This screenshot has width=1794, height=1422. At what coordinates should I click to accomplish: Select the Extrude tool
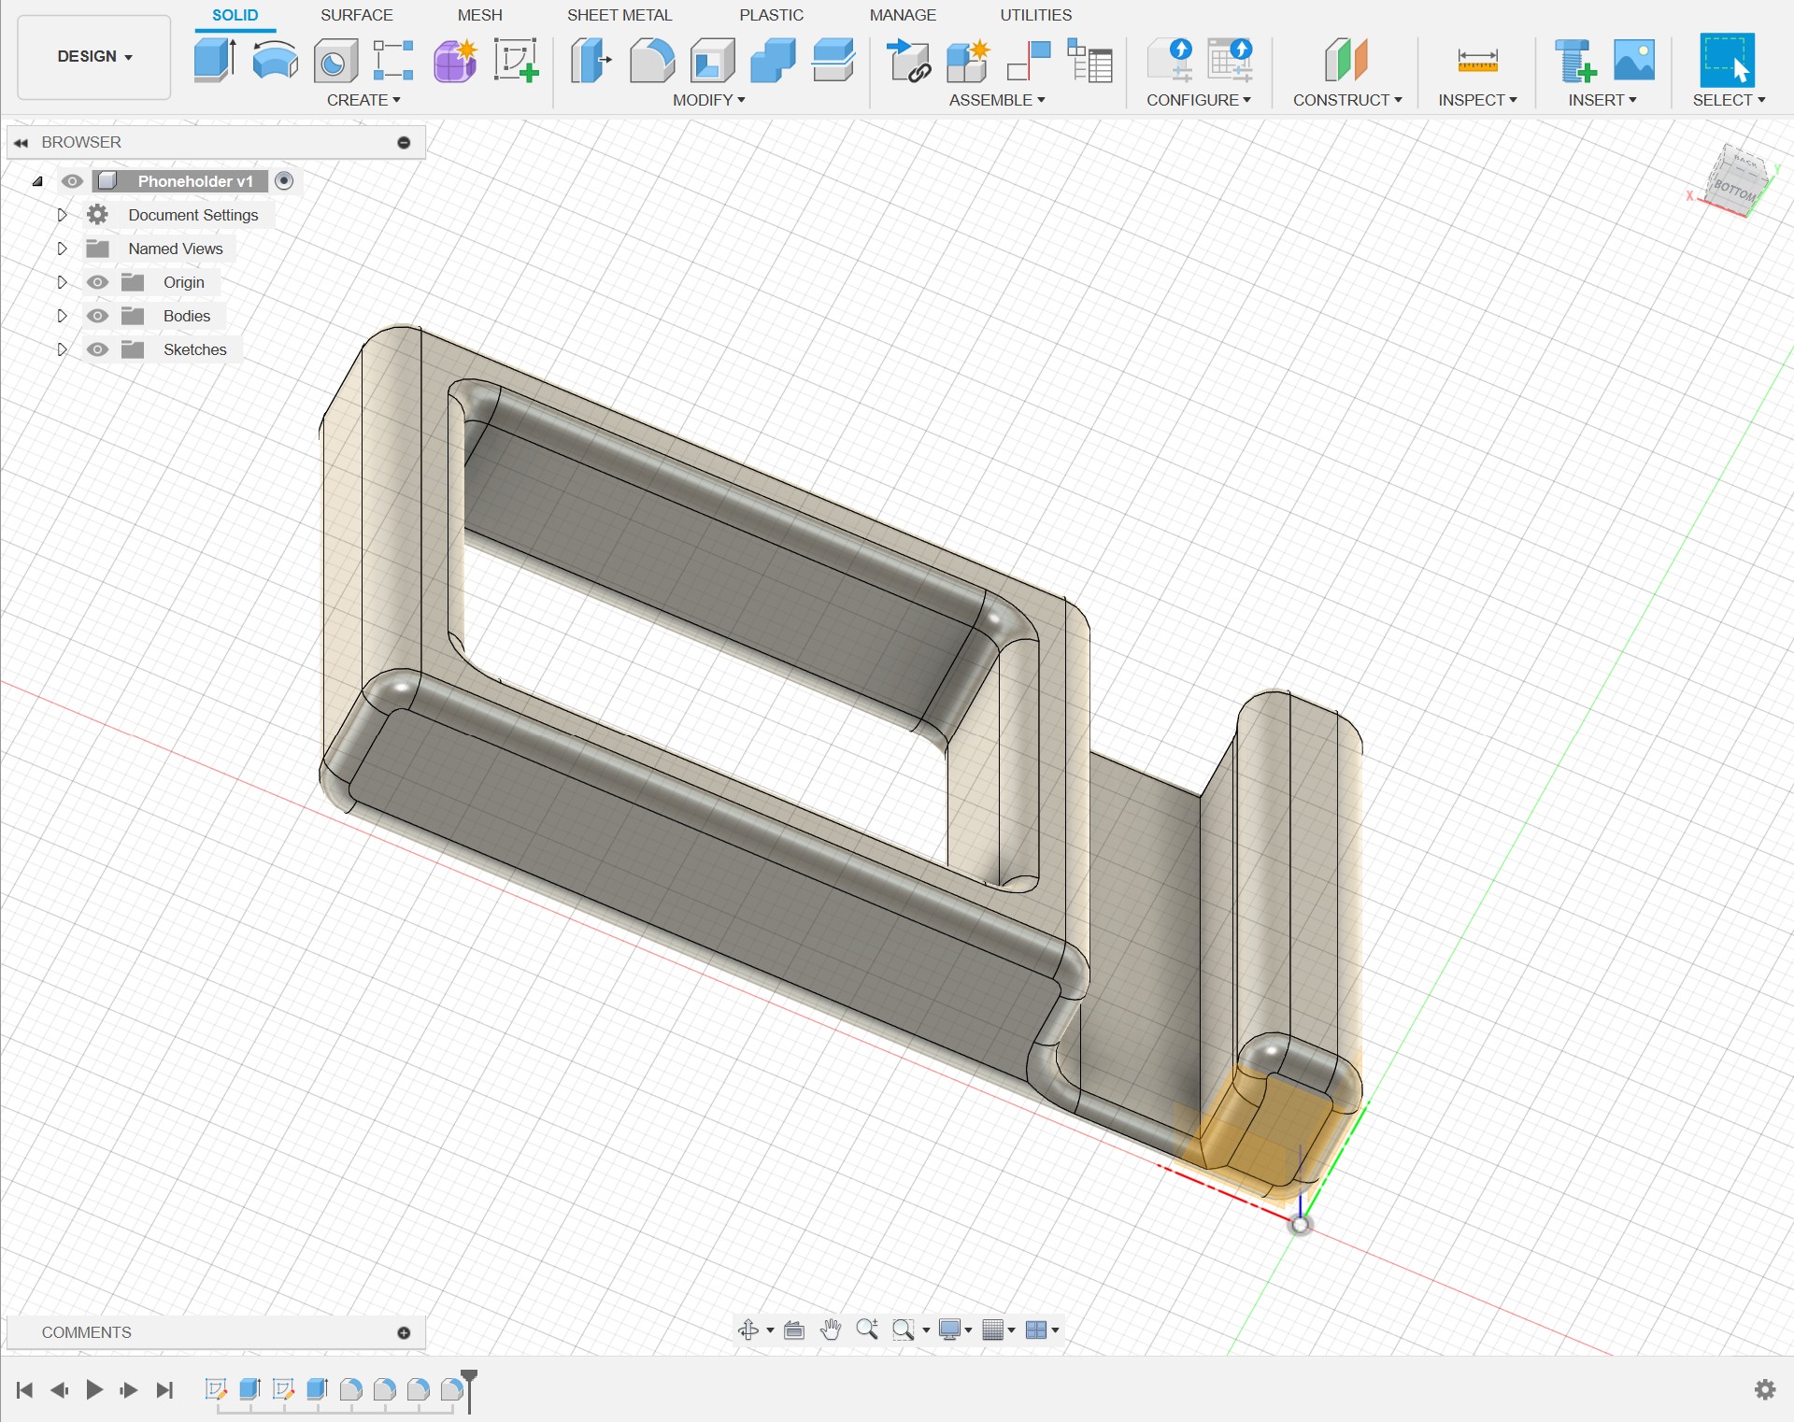coord(214,60)
